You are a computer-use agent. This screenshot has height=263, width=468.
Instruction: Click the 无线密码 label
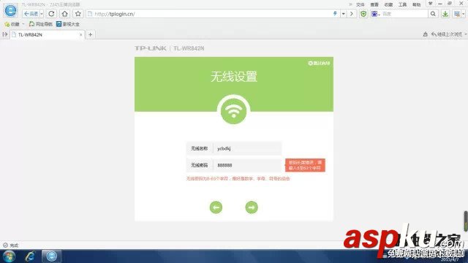pyautogui.click(x=200, y=165)
